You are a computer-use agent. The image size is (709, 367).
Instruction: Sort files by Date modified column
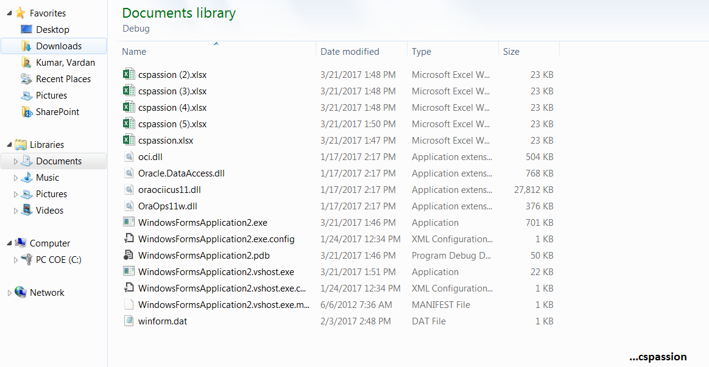coord(350,51)
